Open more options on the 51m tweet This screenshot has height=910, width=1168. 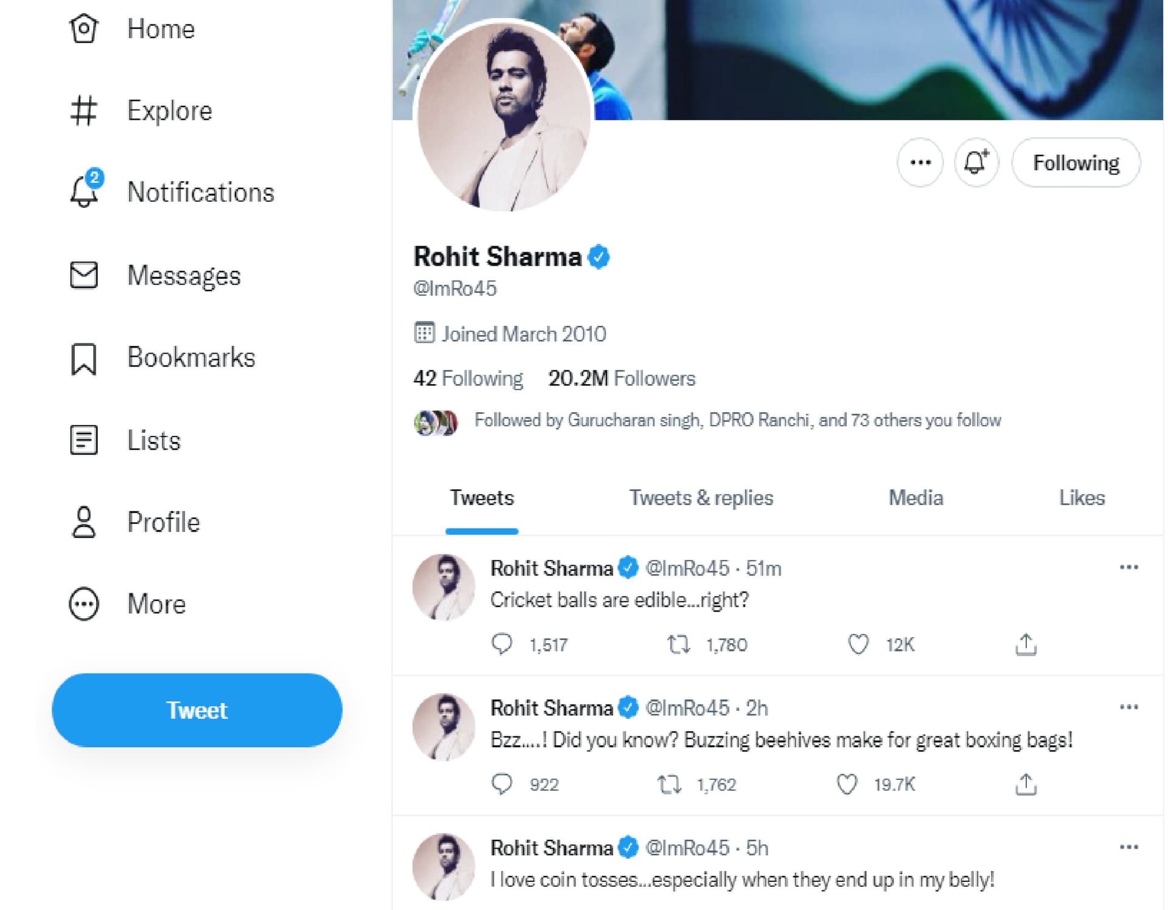click(1128, 567)
